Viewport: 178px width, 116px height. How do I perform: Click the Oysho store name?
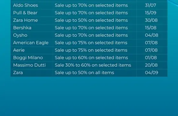[20, 35]
